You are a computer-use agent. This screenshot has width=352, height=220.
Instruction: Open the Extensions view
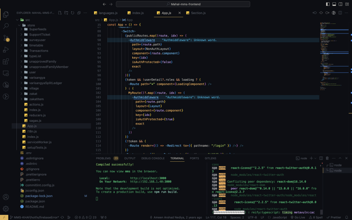pyautogui.click(x=6, y=61)
